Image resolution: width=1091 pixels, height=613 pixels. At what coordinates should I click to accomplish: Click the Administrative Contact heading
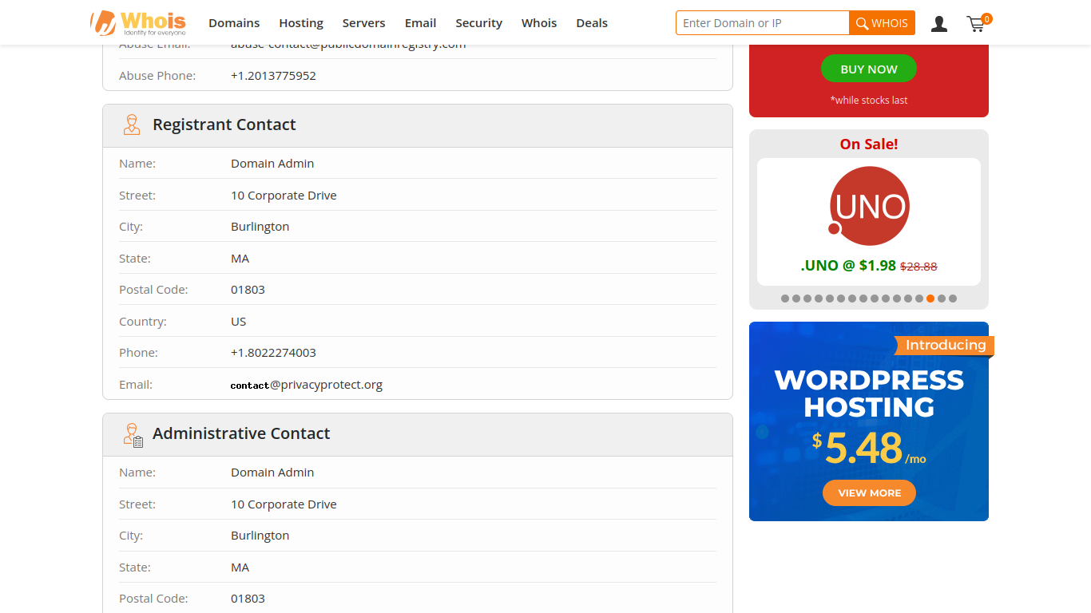click(x=241, y=433)
